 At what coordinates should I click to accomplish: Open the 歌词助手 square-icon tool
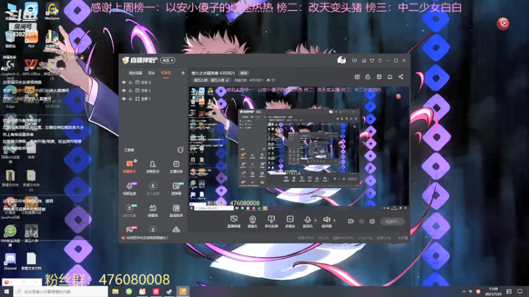[x=176, y=211]
